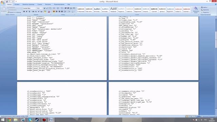
Task: Open the Разметка страницы ribbon tab
Action: tap(28, 4)
